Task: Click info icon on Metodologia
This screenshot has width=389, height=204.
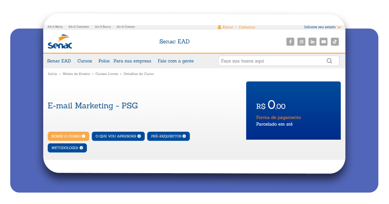Action: [x=81, y=148]
